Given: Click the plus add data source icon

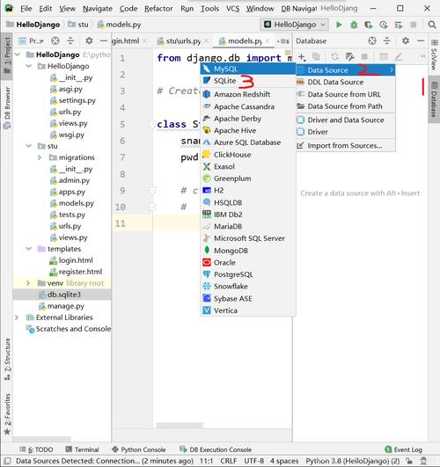Looking at the screenshot, I should (x=302, y=56).
